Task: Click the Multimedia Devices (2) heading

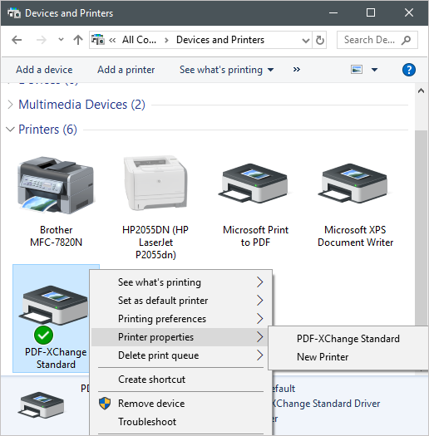Action: [x=81, y=105]
